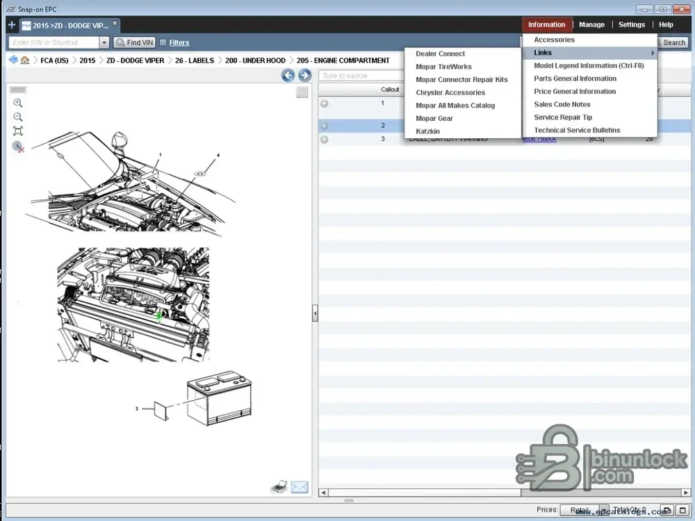Select ZD - DODGE VIPER breadcrumb
Screen dimensions: 695x521
(136, 60)
